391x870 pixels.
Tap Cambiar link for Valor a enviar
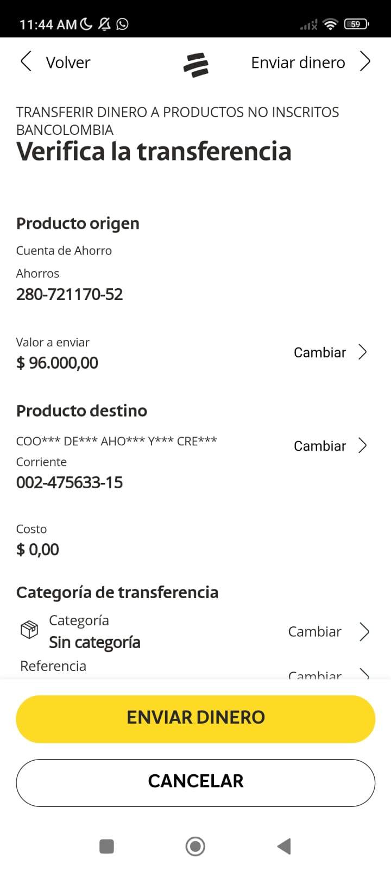[319, 352]
